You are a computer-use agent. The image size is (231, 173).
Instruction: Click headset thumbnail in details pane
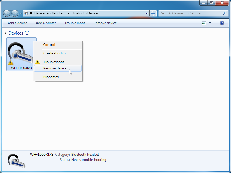16,161
